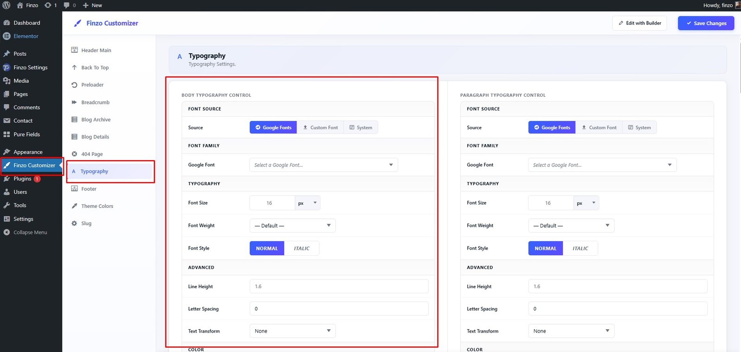Select Google Fonts source for body typography

click(273, 127)
